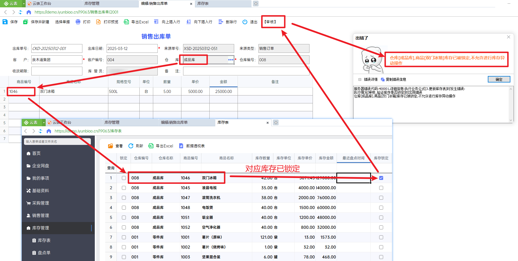Click the sidebar search field 输入表单或者文件夹名

click(x=57, y=142)
